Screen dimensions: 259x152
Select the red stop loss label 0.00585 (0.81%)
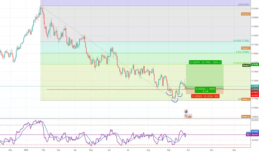coord(205,96)
